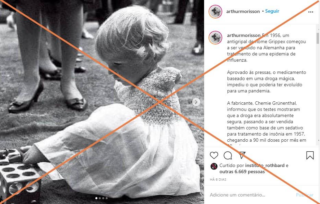Open arthurmorisson profile picture in header
The width and height of the screenshot is (320, 204).
pos(215,11)
